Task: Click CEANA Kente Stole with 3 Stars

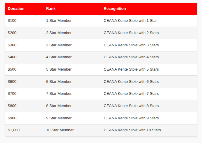Action: [x=131, y=45]
